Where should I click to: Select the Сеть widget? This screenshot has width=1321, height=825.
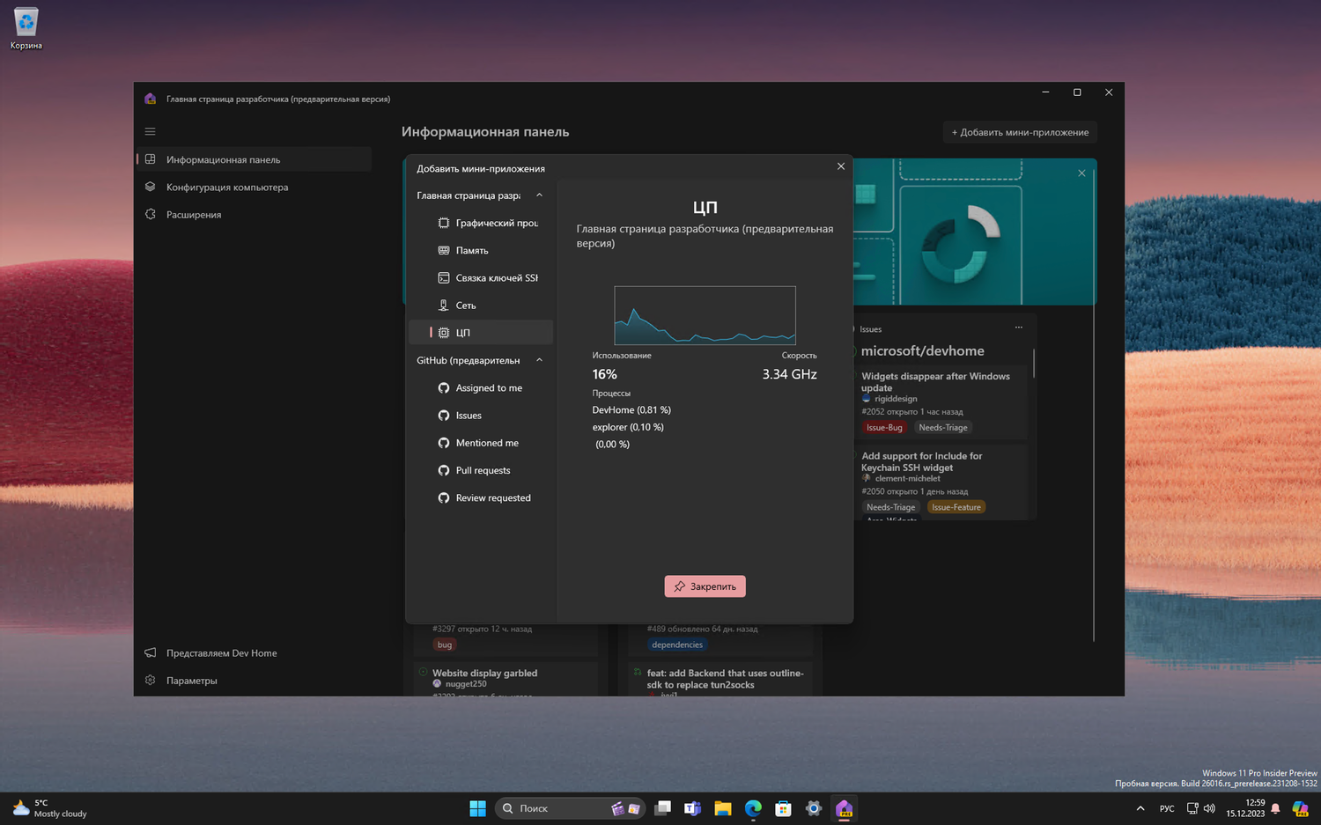481,305
